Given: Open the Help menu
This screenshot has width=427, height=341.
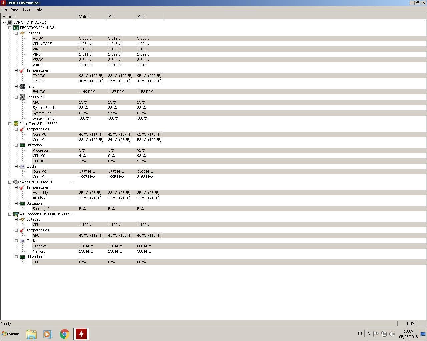Looking at the screenshot, I should point(38,9).
